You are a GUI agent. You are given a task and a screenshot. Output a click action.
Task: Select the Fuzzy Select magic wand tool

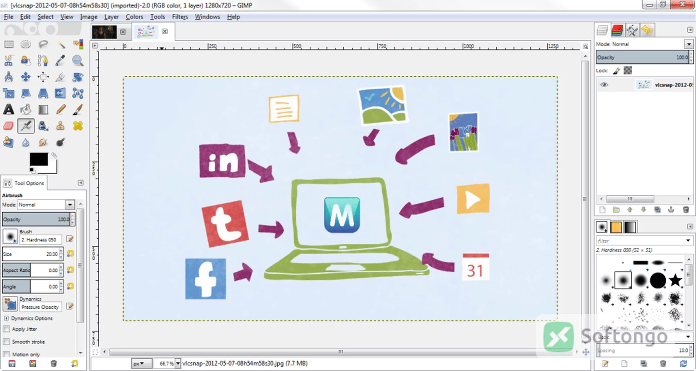click(x=61, y=45)
